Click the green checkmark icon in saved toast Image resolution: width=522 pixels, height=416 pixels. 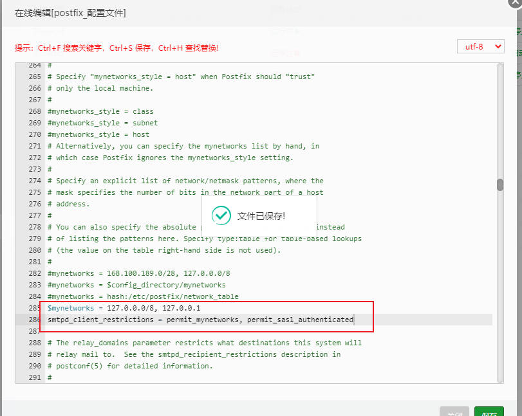[x=221, y=215]
